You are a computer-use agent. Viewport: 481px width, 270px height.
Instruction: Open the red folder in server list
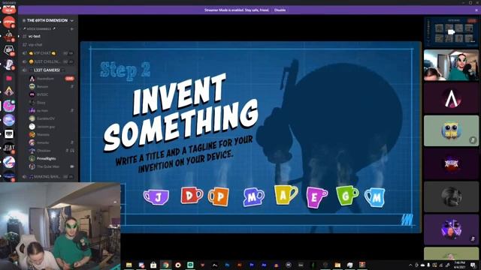pyautogui.click(x=9, y=78)
